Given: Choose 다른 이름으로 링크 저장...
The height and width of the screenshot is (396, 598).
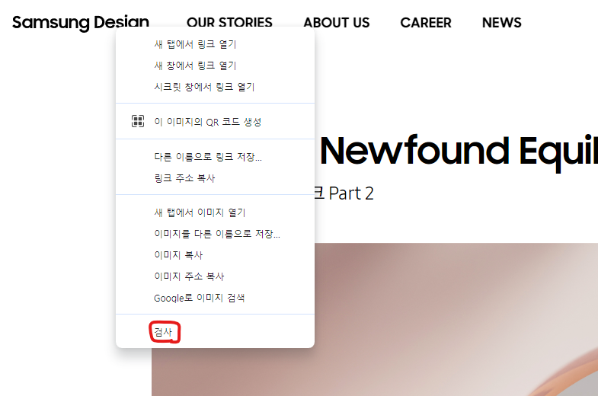Looking at the screenshot, I should coord(215,157).
